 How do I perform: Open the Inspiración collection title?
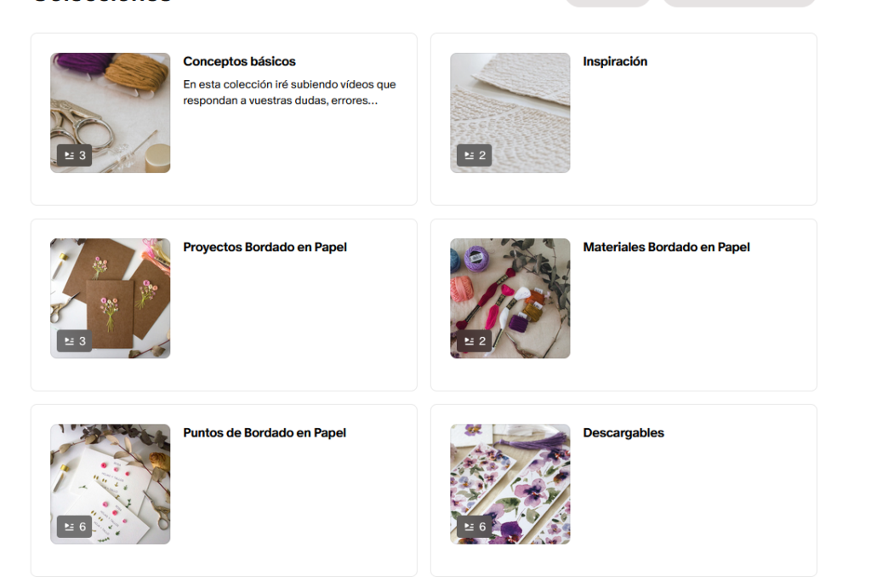615,61
